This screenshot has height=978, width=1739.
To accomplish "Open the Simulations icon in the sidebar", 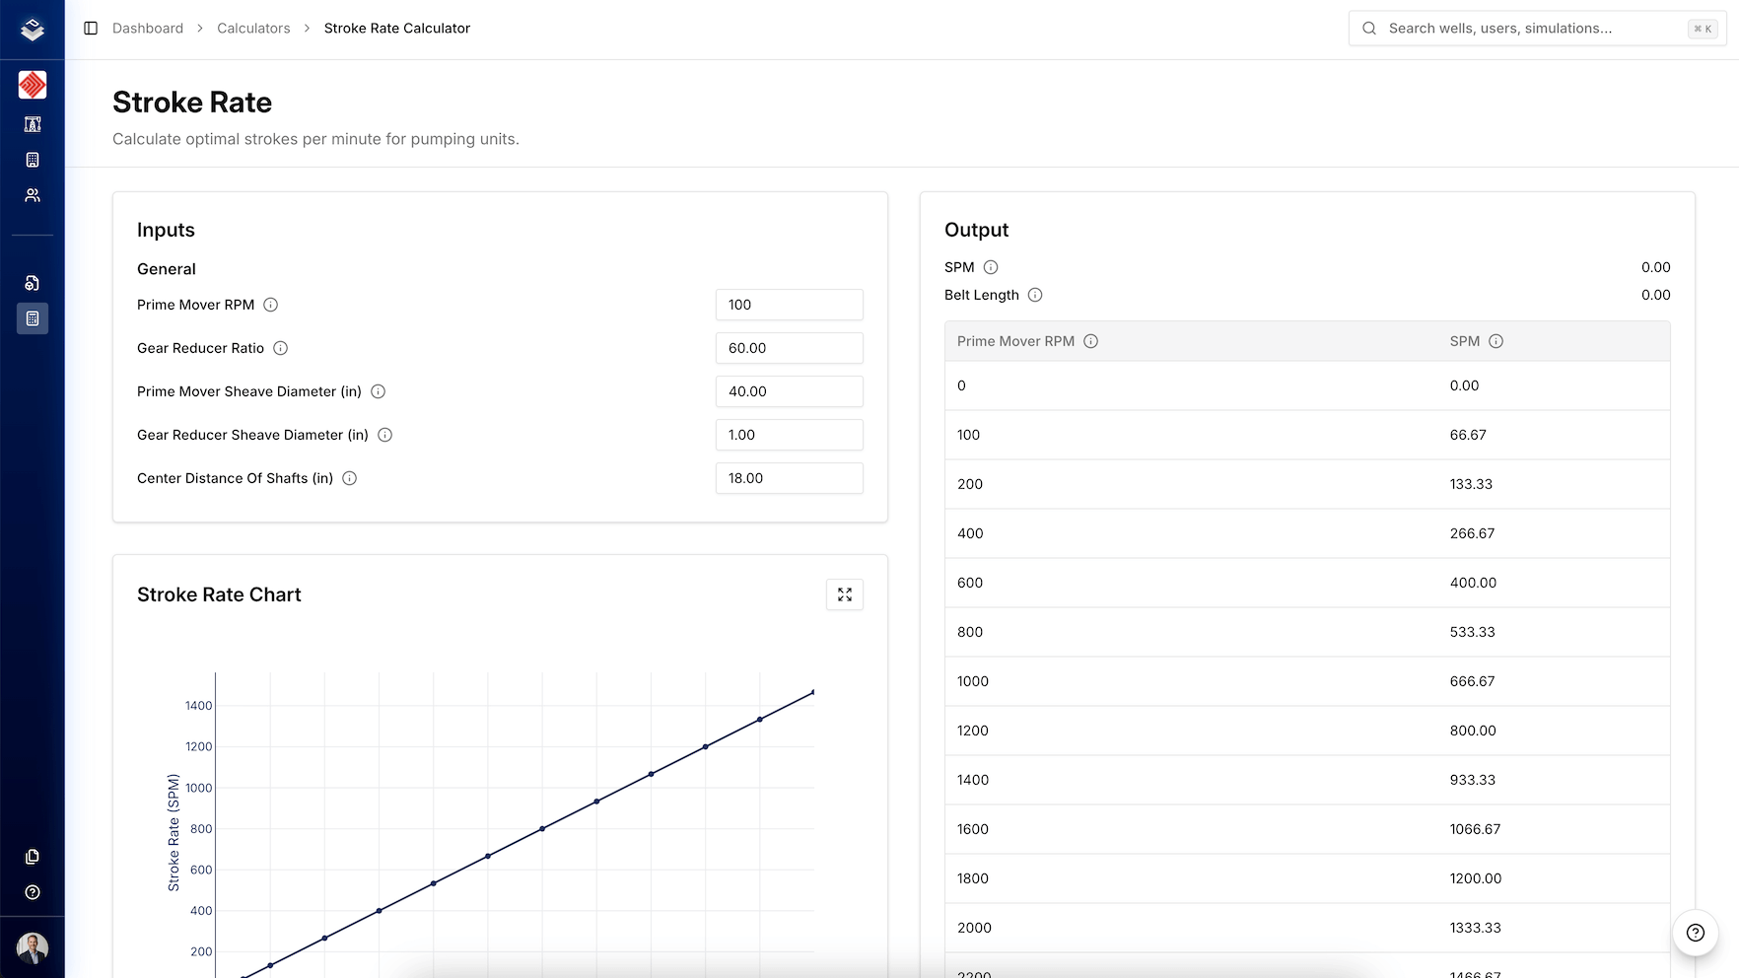I will (33, 283).
